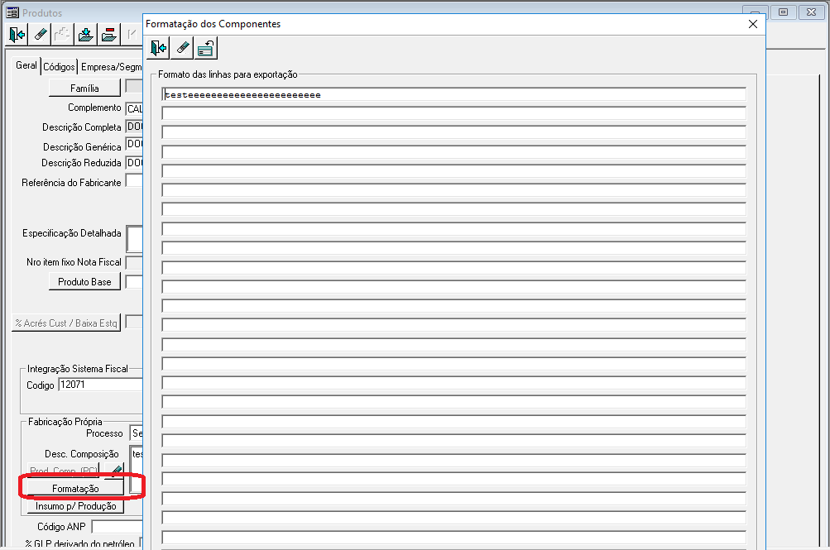
Task: Click Produtos window system menu icon
Action: (12, 12)
